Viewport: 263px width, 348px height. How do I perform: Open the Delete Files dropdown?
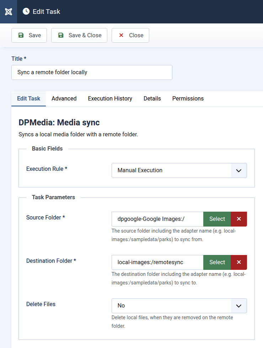[x=179, y=305]
